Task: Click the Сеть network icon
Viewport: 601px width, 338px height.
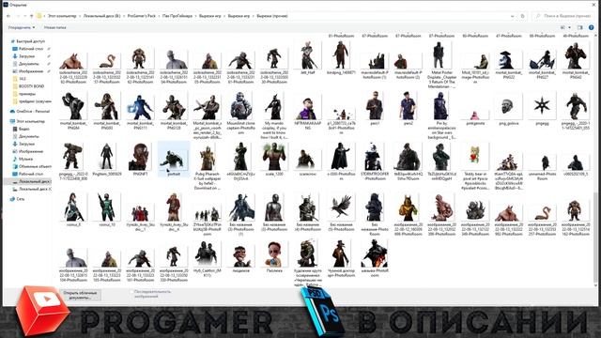Action: (12, 199)
